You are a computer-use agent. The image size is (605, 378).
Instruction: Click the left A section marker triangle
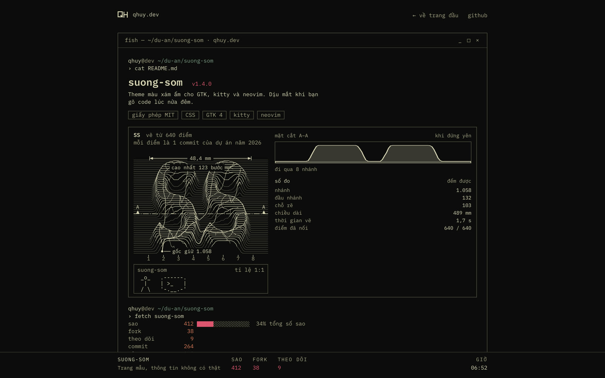(x=138, y=212)
